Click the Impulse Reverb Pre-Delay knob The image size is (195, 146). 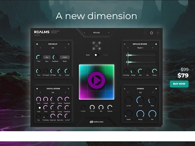pyautogui.click(x=126, y=71)
